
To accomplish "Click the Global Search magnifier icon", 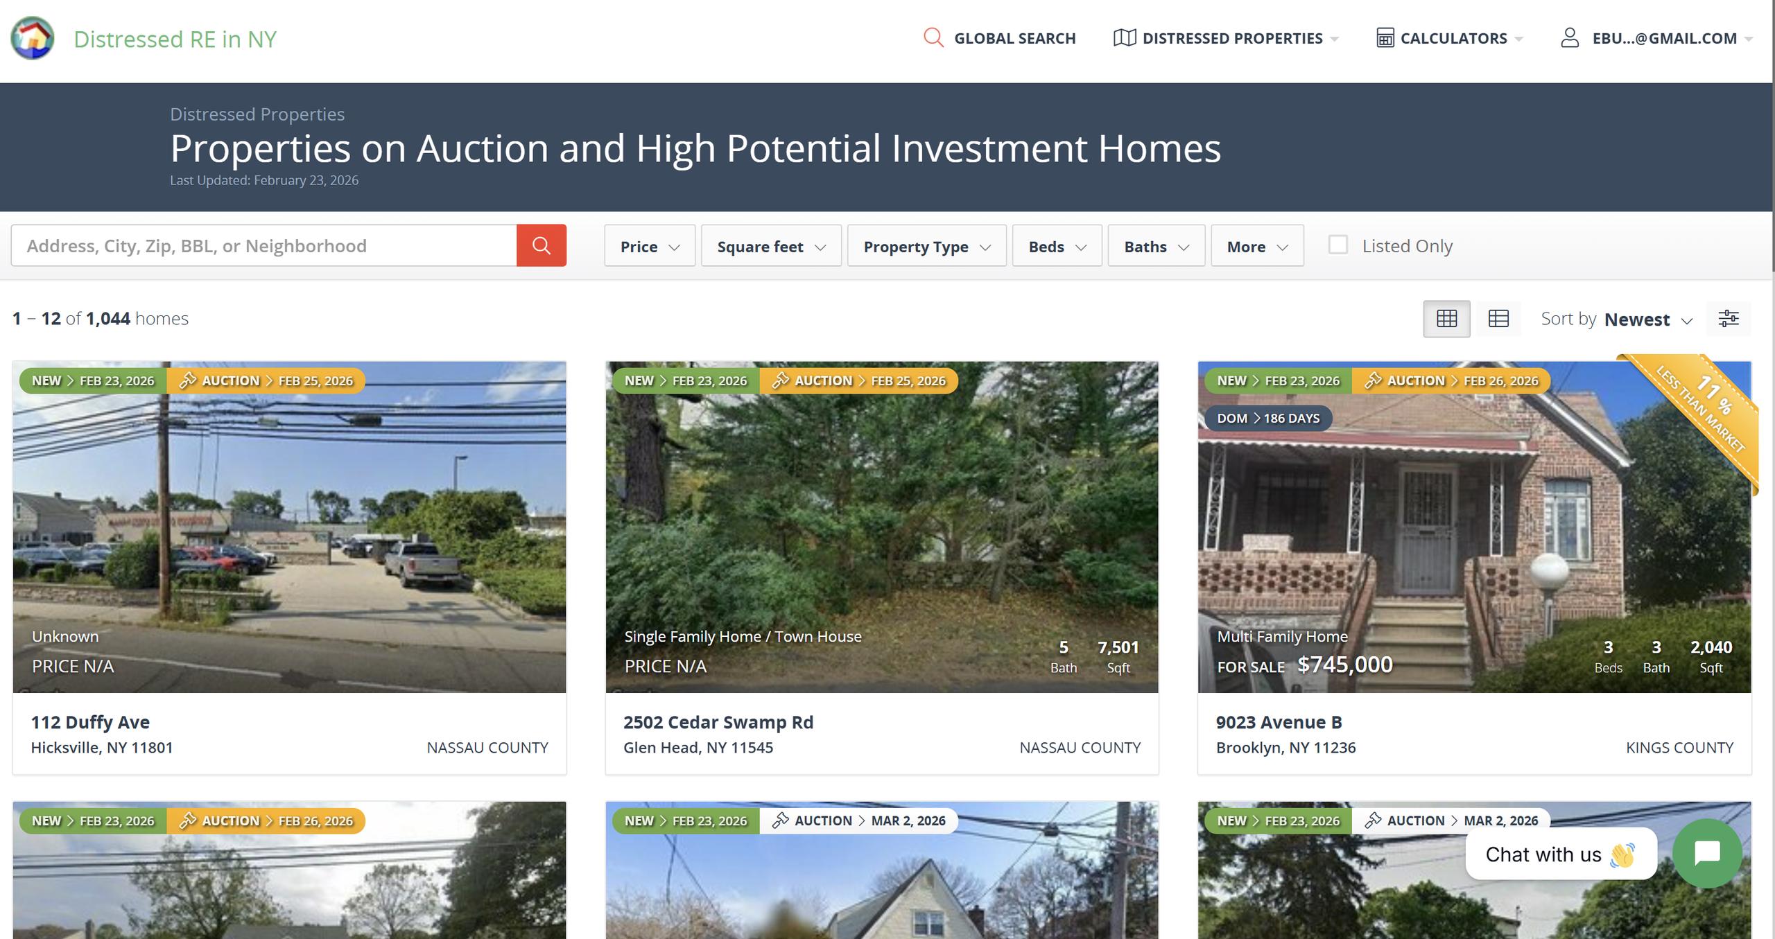I will click(x=933, y=37).
